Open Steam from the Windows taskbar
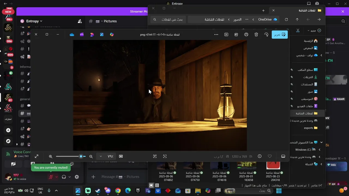Image resolution: width=349 pixels, height=196 pixels. coord(98,191)
